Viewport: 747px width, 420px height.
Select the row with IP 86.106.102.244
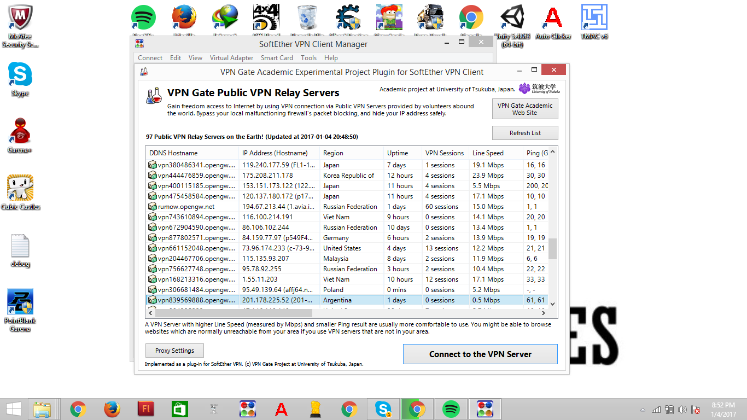[347, 227]
